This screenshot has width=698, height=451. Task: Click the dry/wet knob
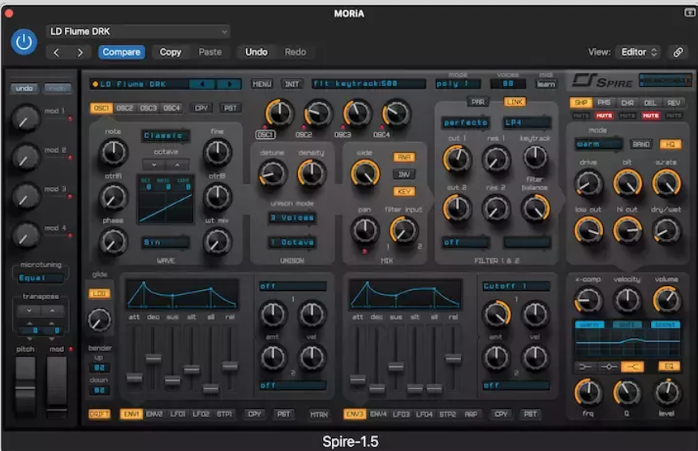click(x=666, y=231)
